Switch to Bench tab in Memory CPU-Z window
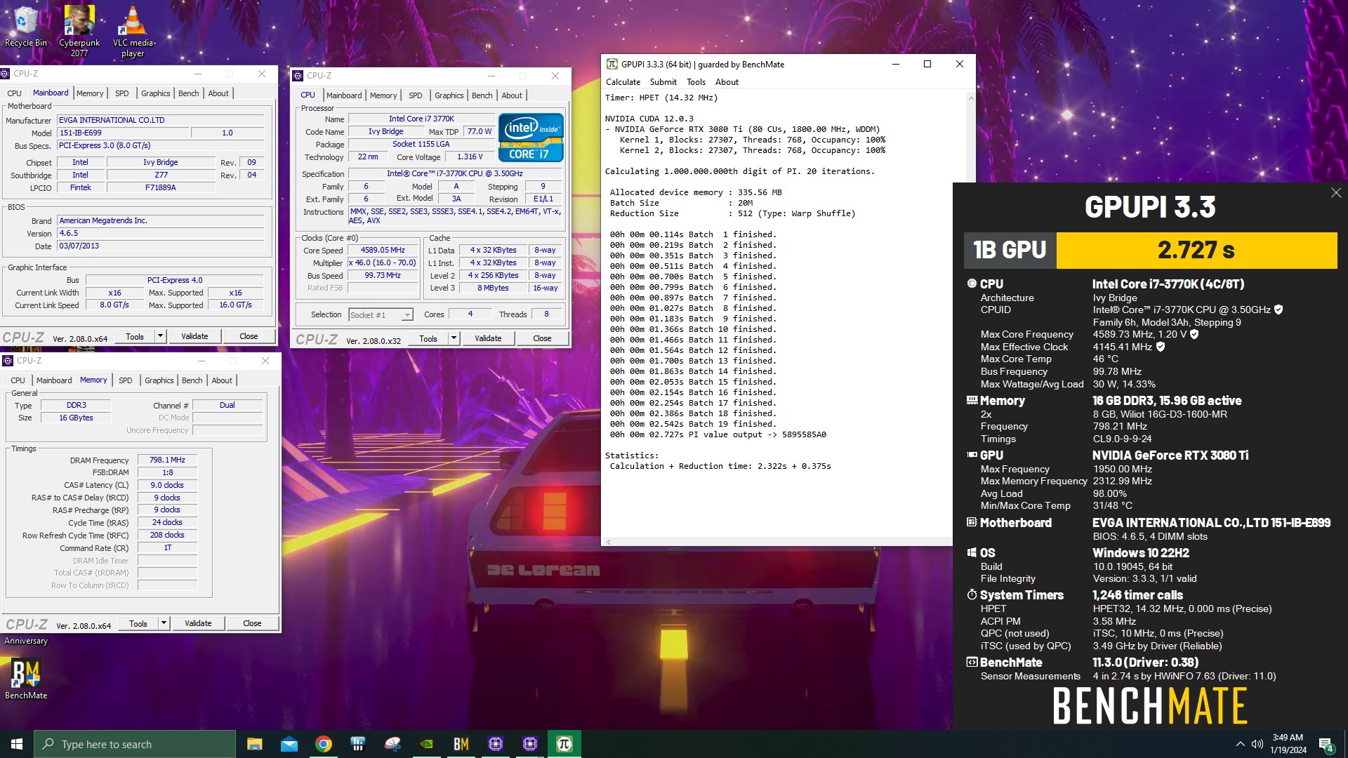 coord(192,380)
